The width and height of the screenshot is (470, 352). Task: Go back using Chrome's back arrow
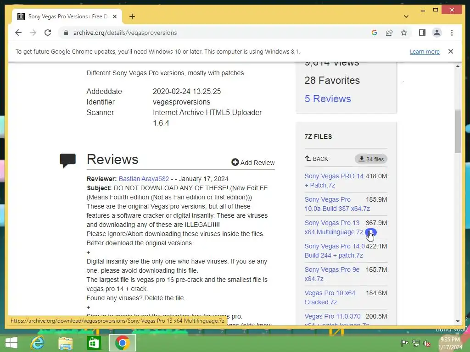click(x=18, y=33)
